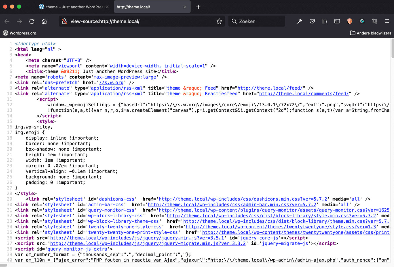Image resolution: width=394 pixels, height=267 pixels.
Task: Click the 'margin: 0 .07em !important;' line
Action: click(x=62, y=166)
